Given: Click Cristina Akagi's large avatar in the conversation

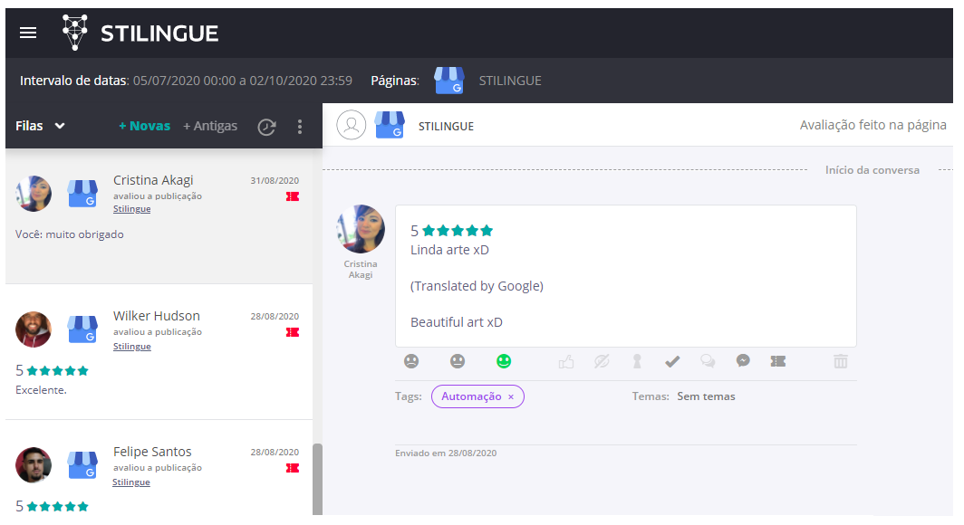Looking at the screenshot, I should [361, 228].
